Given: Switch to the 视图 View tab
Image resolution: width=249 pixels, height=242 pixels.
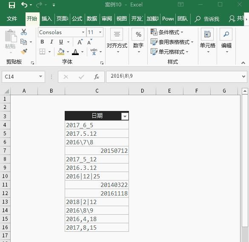Looking at the screenshot, I should click(121, 19).
